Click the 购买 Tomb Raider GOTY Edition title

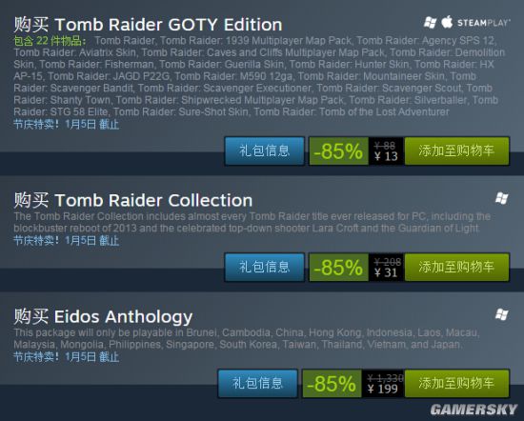pyautogui.click(x=148, y=25)
